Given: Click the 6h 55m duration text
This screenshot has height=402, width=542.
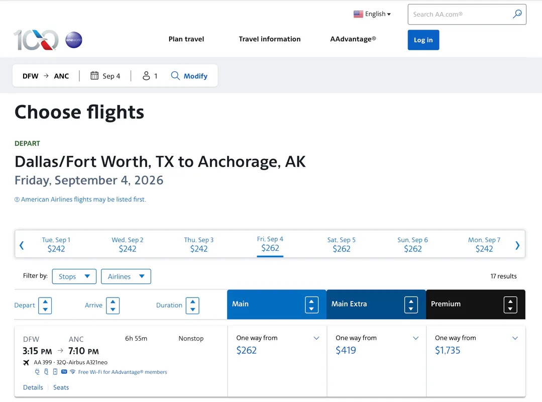Looking at the screenshot, I should coord(136,338).
